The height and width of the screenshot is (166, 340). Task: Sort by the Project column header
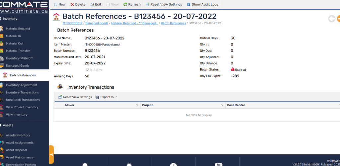point(147,105)
